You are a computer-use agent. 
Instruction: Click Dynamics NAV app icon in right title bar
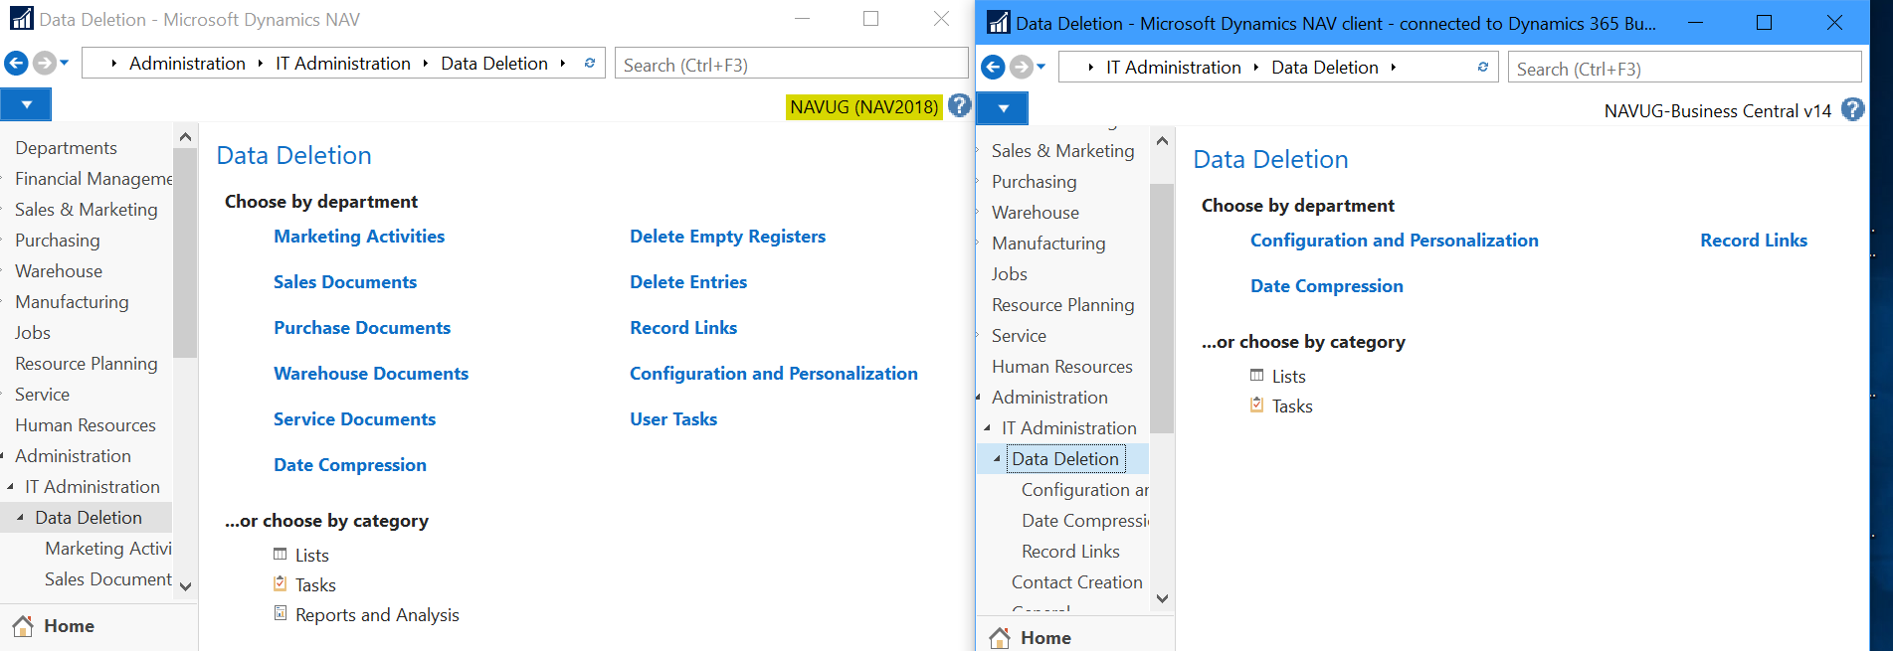click(998, 23)
